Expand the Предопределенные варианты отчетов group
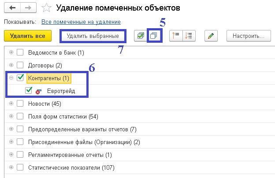This screenshot has height=178, width=275. coord(11,129)
